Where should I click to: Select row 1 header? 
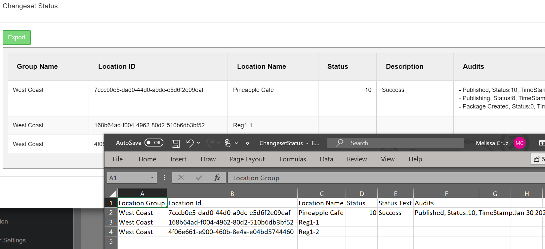coord(111,203)
